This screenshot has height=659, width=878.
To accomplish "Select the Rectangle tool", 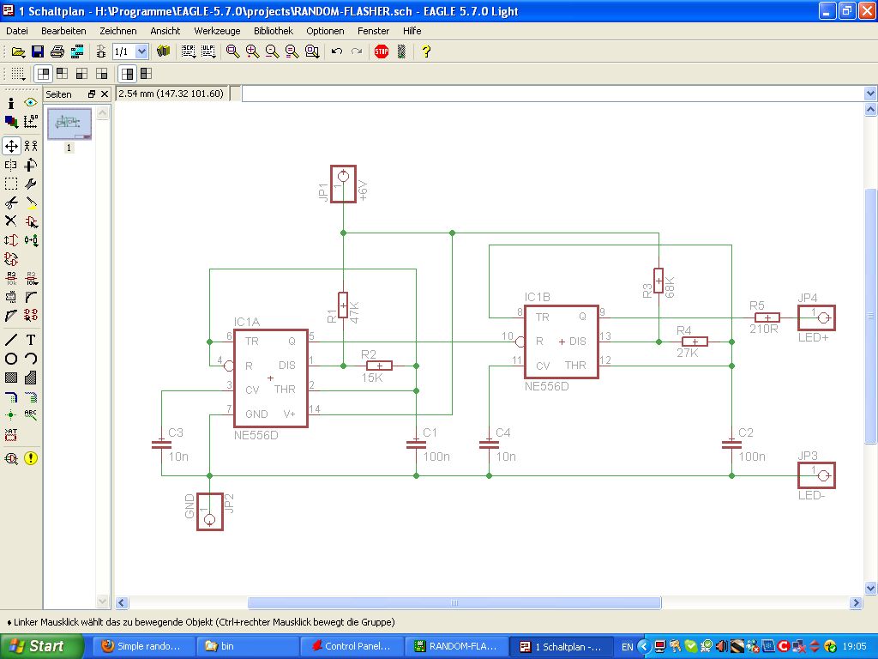I will coord(10,378).
